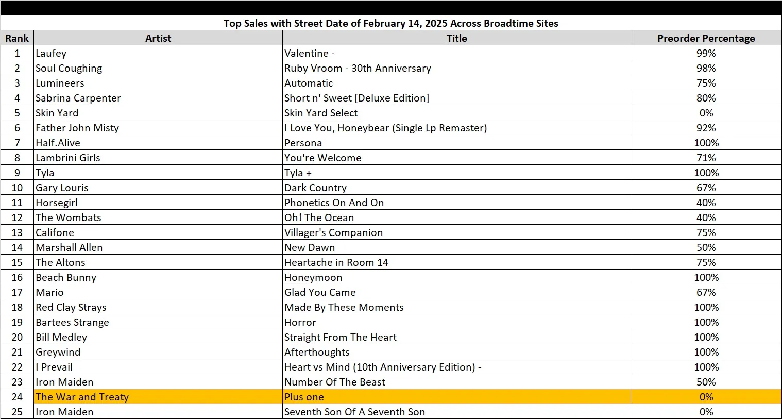
Task: Click the Greywind artist cell
Action: click(x=158, y=352)
